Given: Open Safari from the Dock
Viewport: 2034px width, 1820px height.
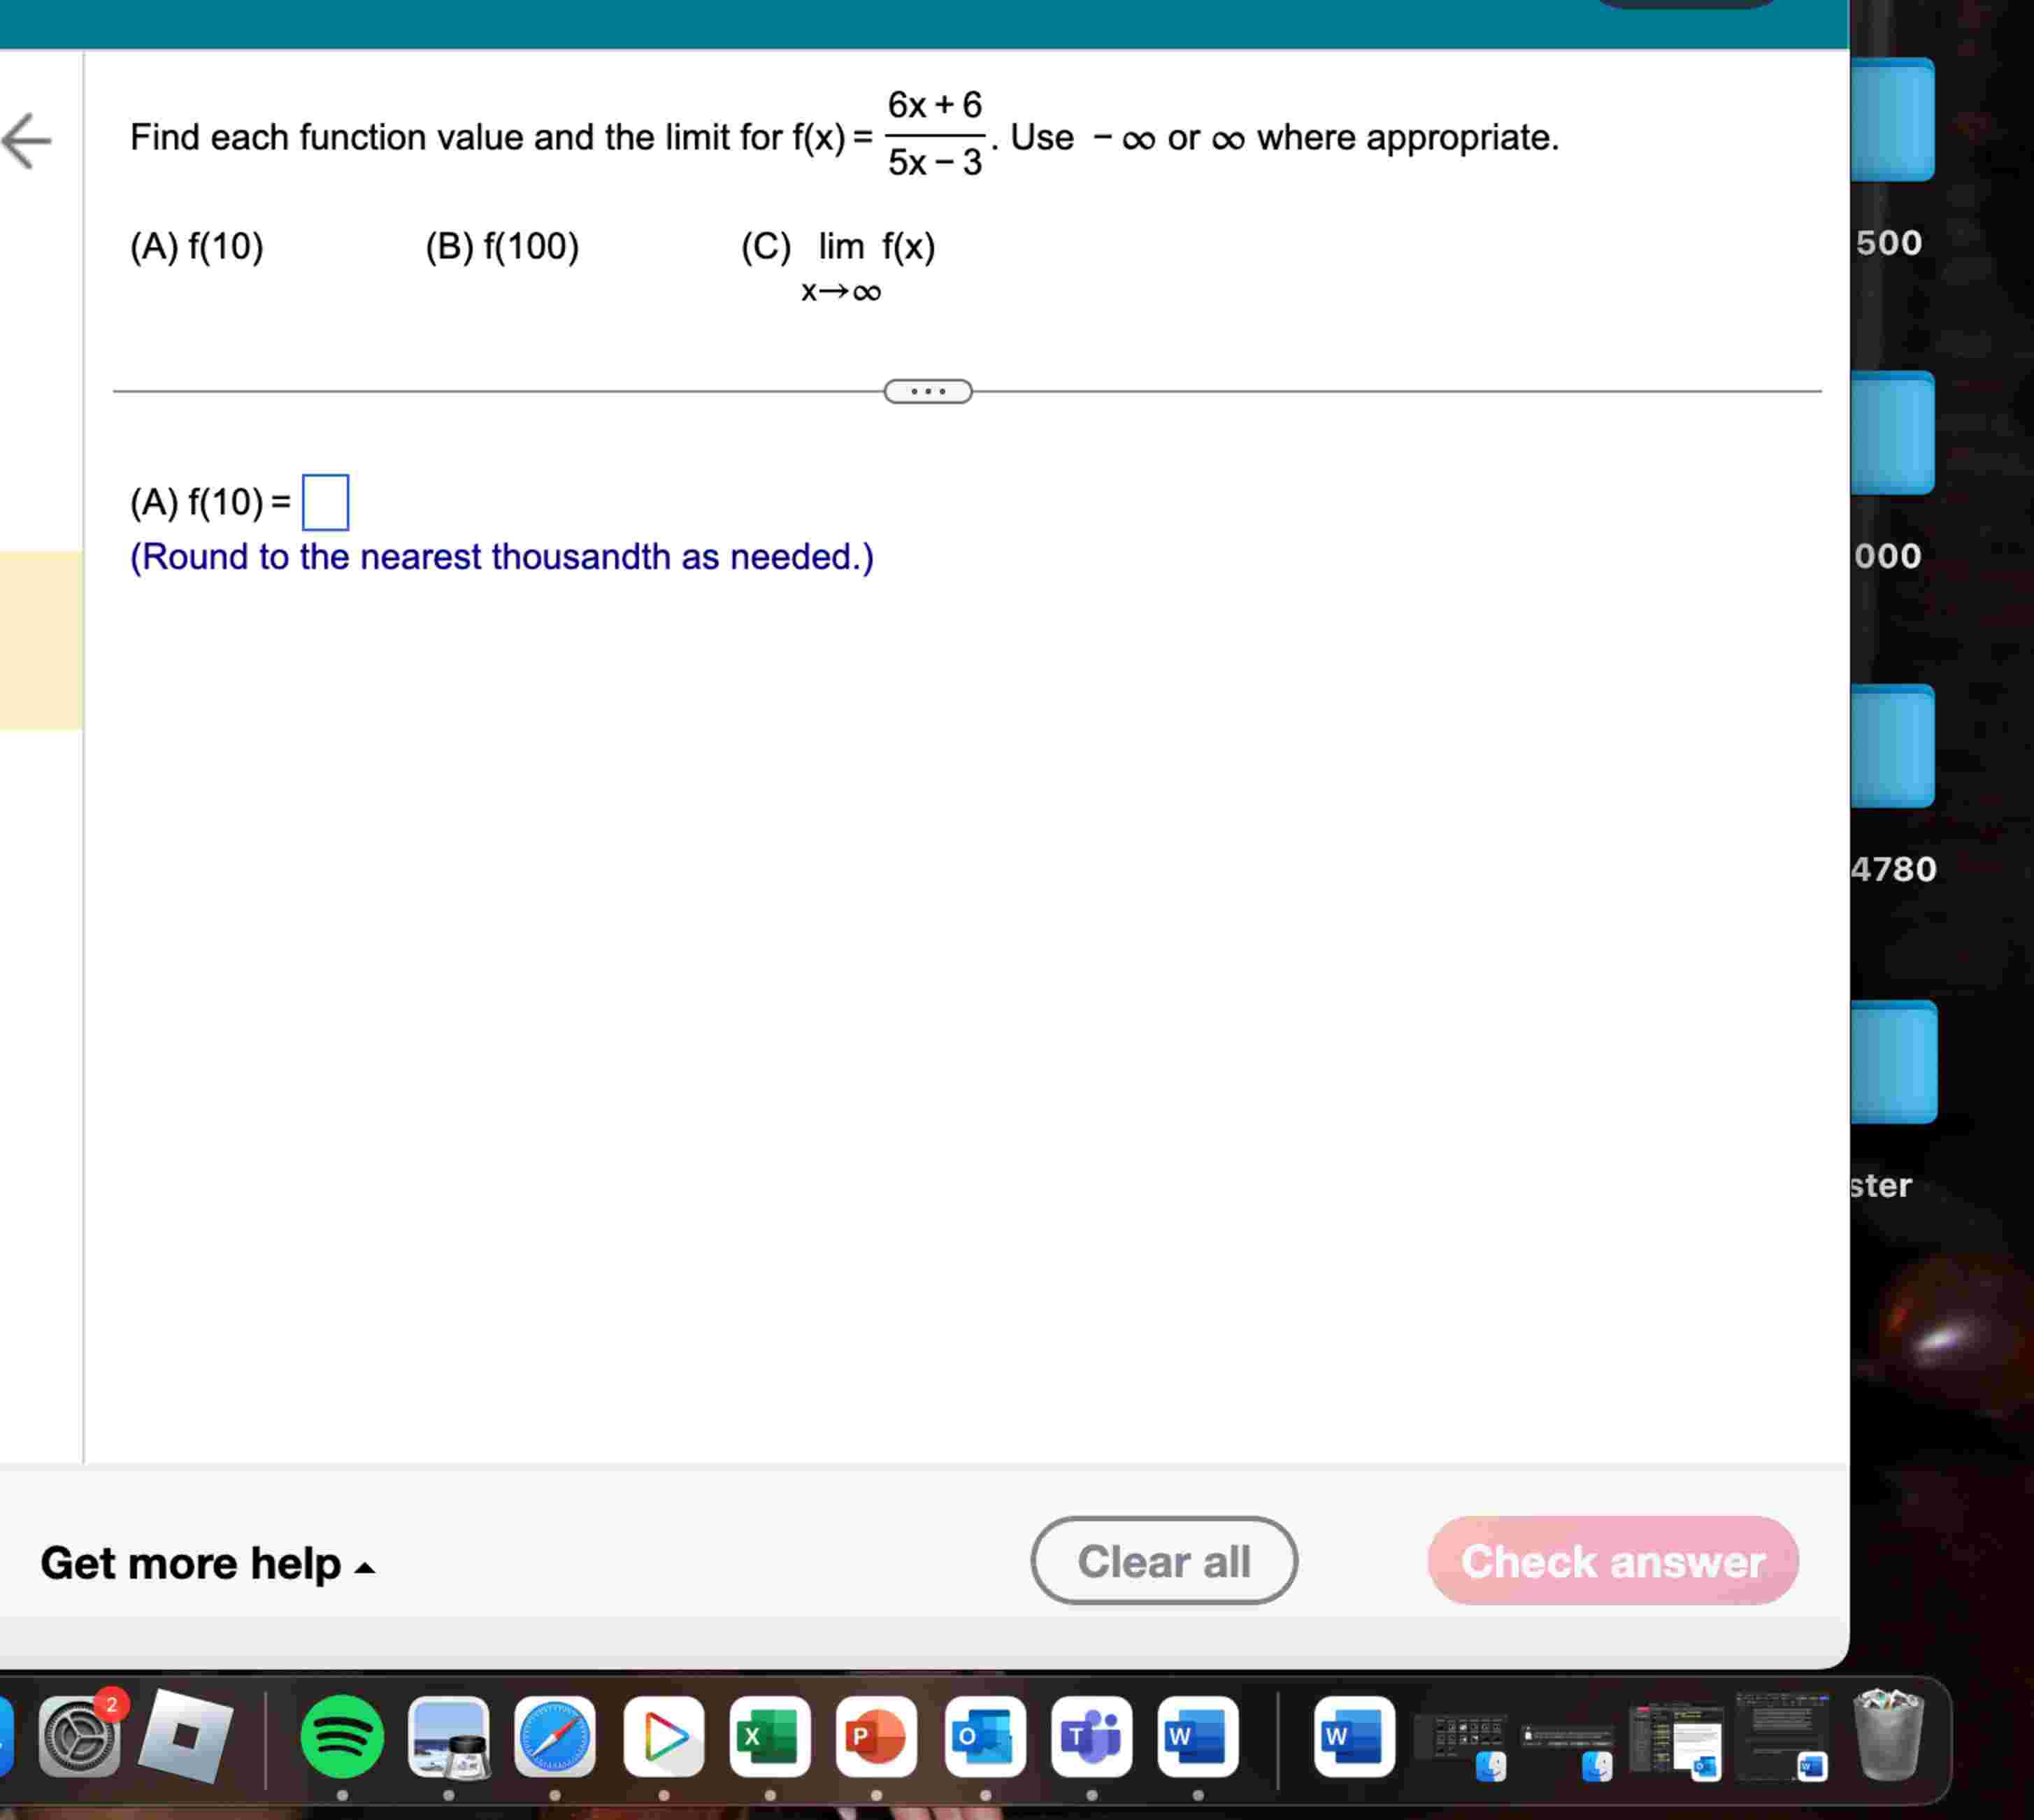Looking at the screenshot, I should [556, 1738].
